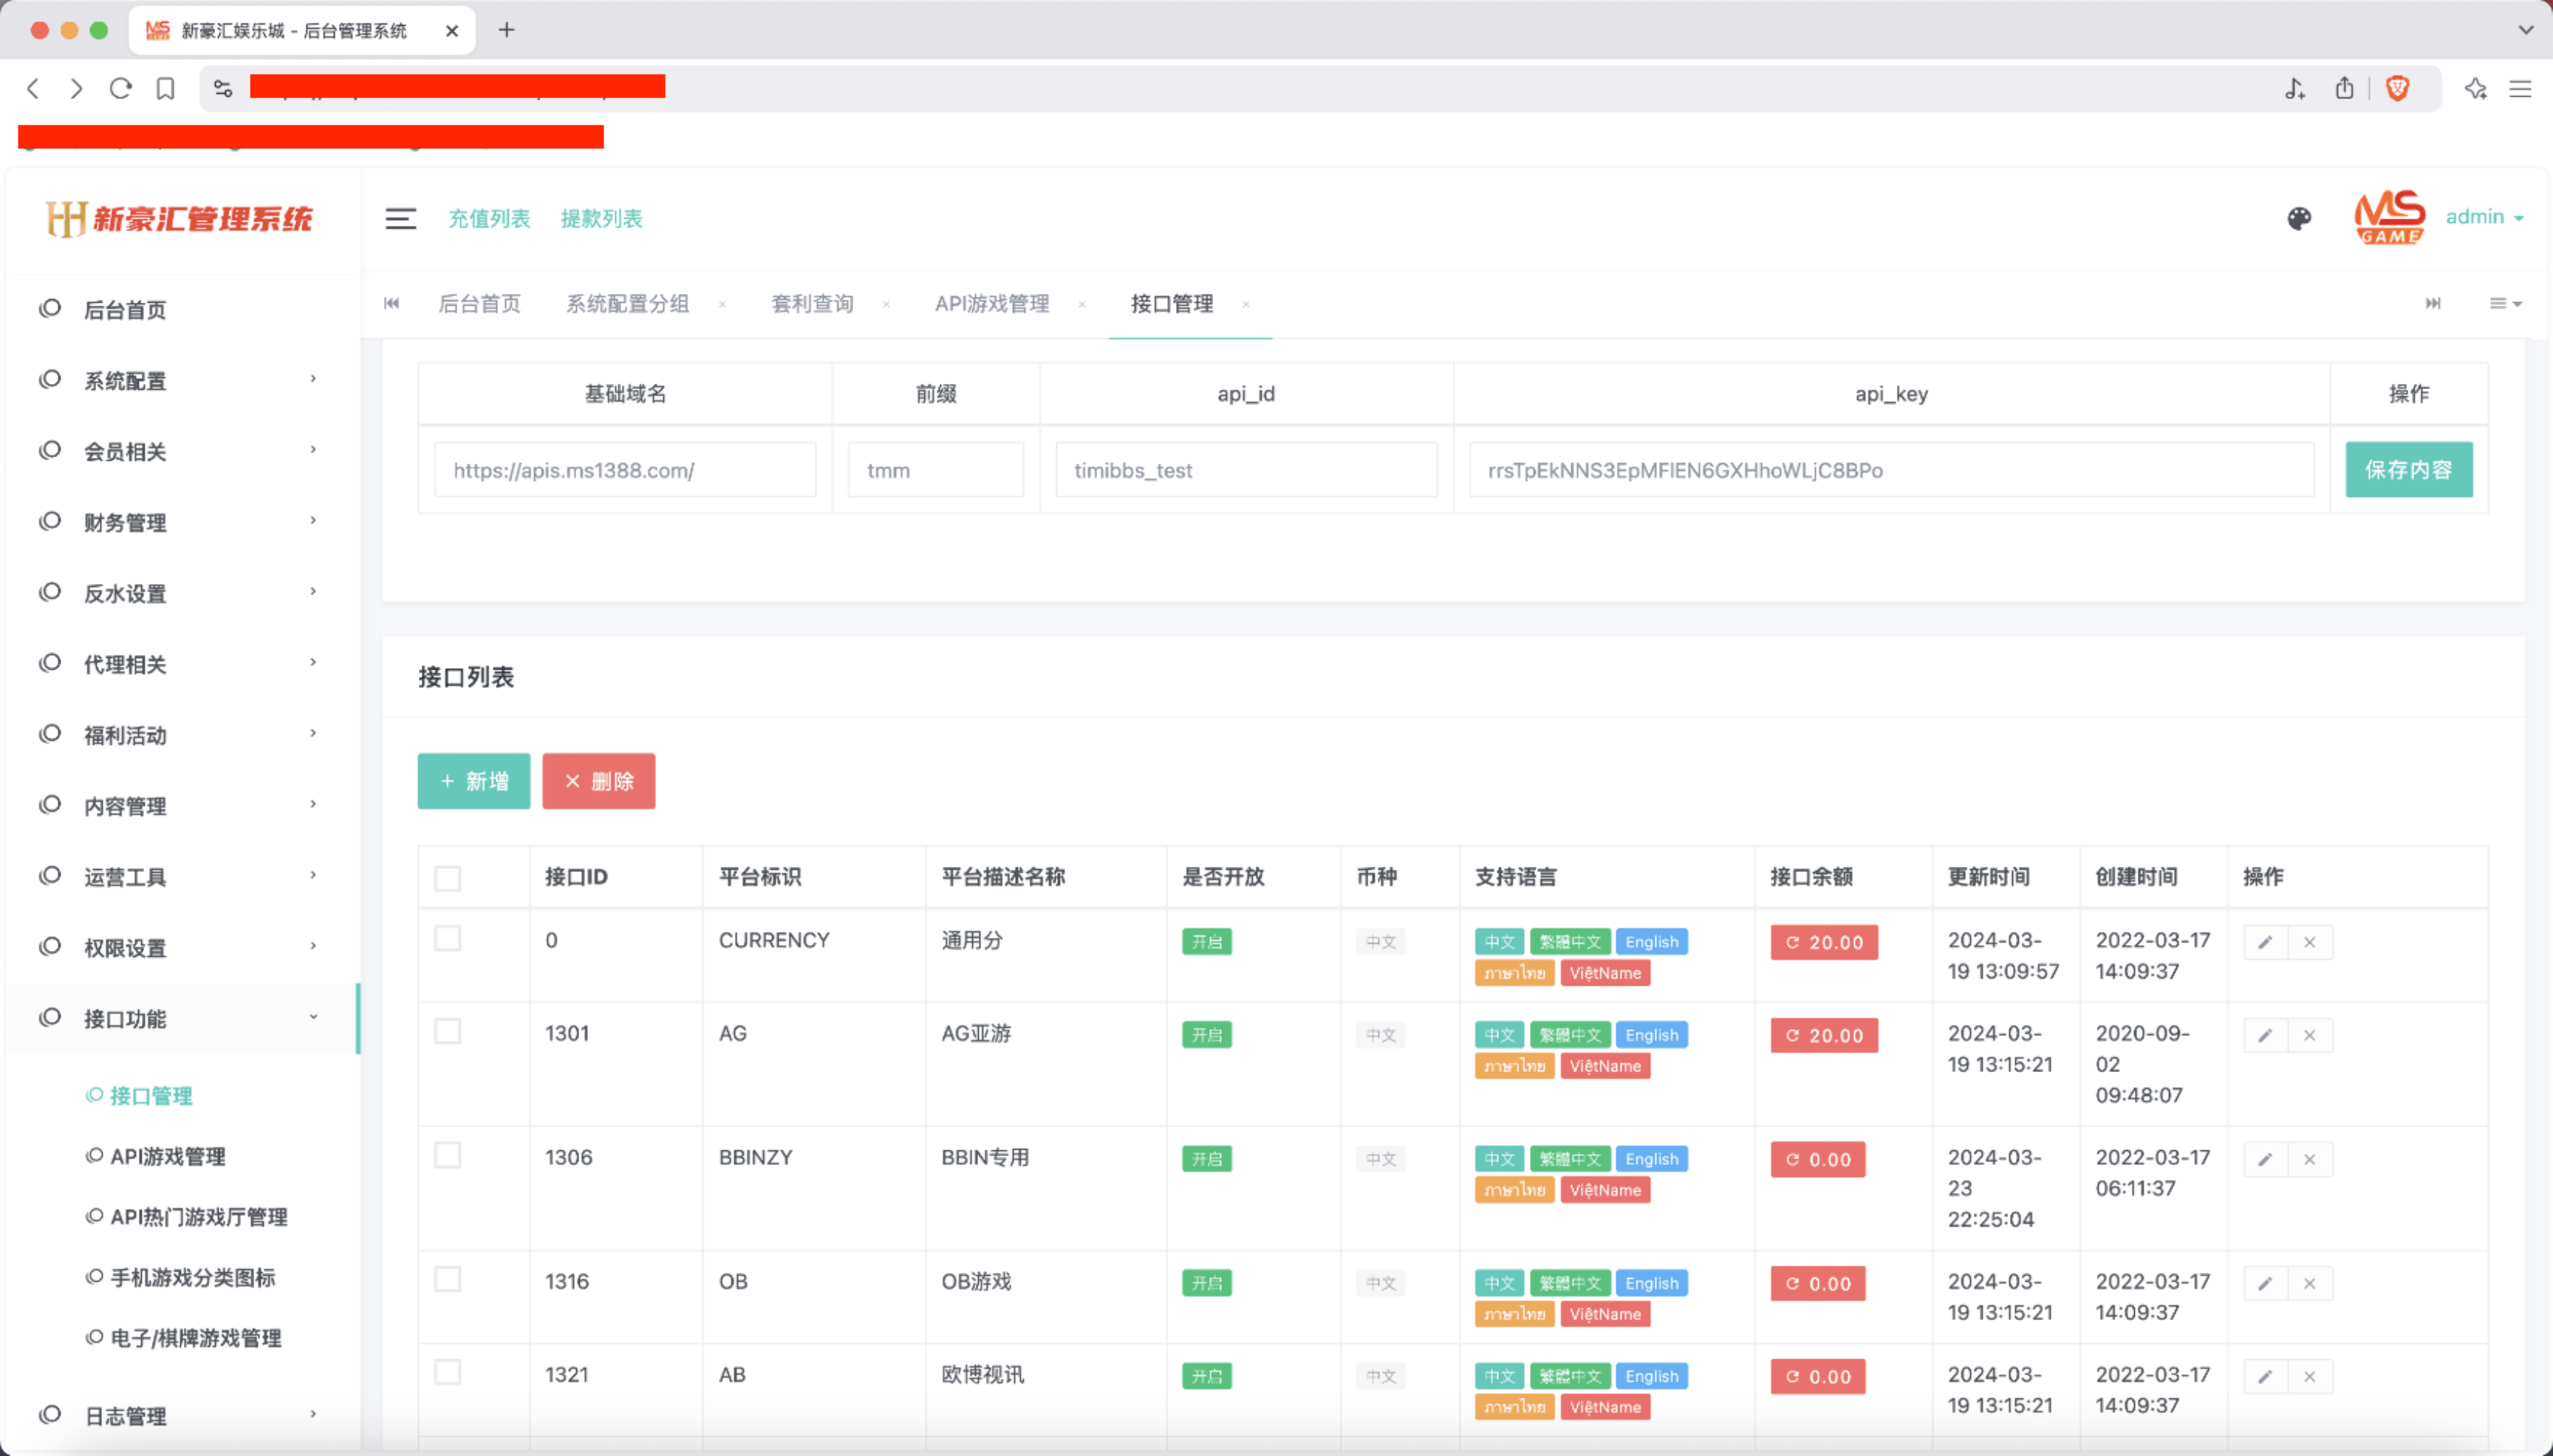Click the red 删除 button
The height and width of the screenshot is (1456, 2553).
pyautogui.click(x=598, y=781)
